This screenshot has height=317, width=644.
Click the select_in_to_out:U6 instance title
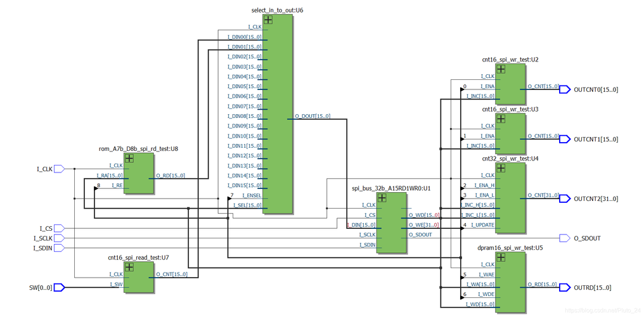(x=277, y=10)
